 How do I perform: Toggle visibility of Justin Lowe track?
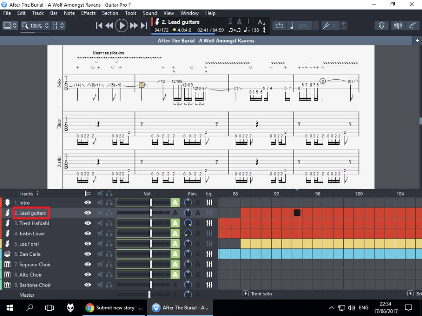[88, 233]
